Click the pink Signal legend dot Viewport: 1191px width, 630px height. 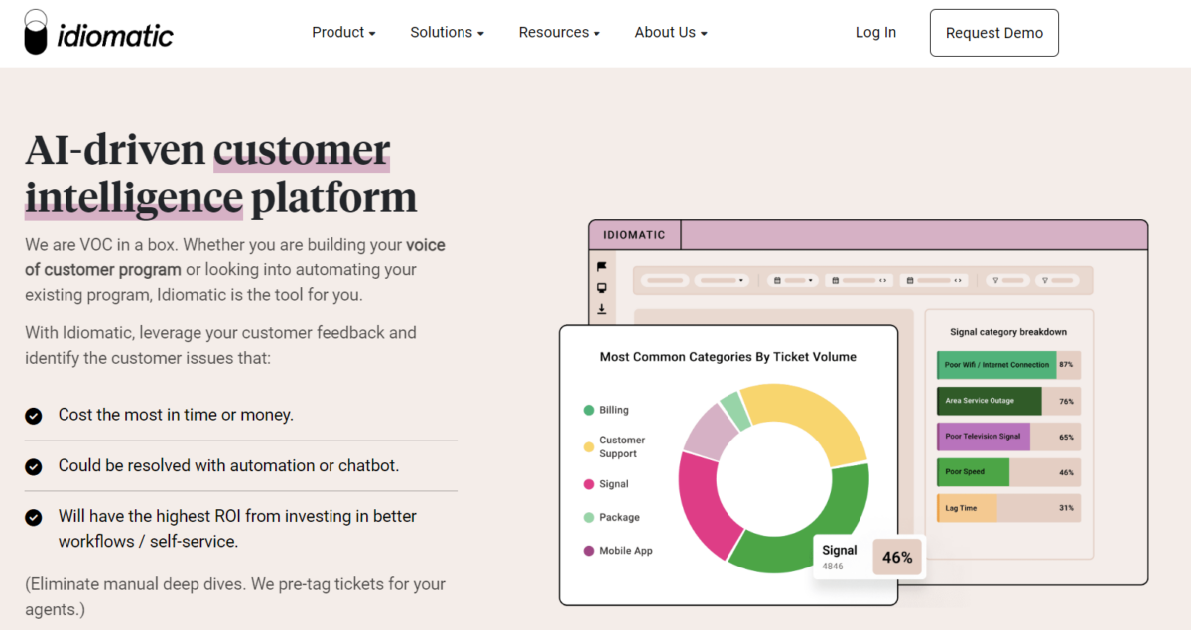[589, 484]
